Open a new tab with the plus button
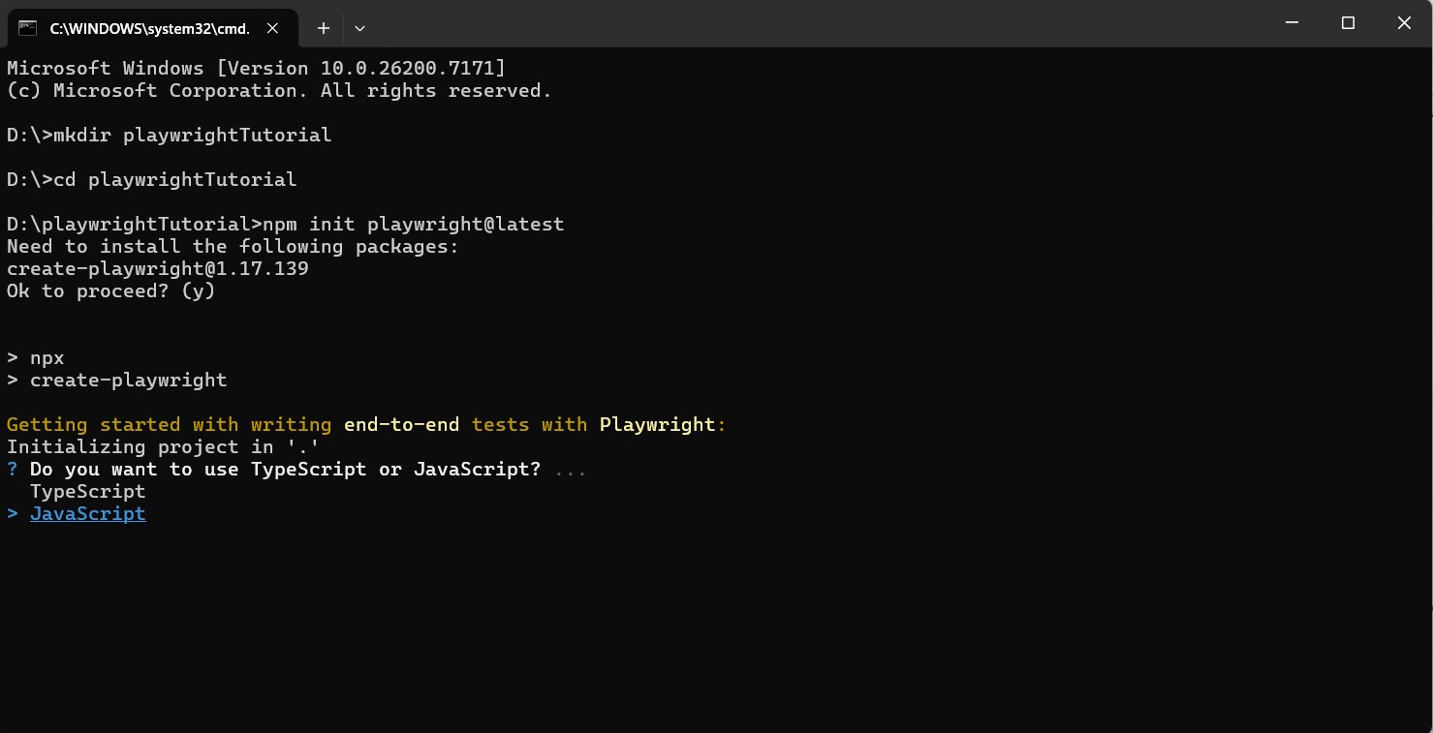Image resolution: width=1433 pixels, height=733 pixels. point(324,28)
